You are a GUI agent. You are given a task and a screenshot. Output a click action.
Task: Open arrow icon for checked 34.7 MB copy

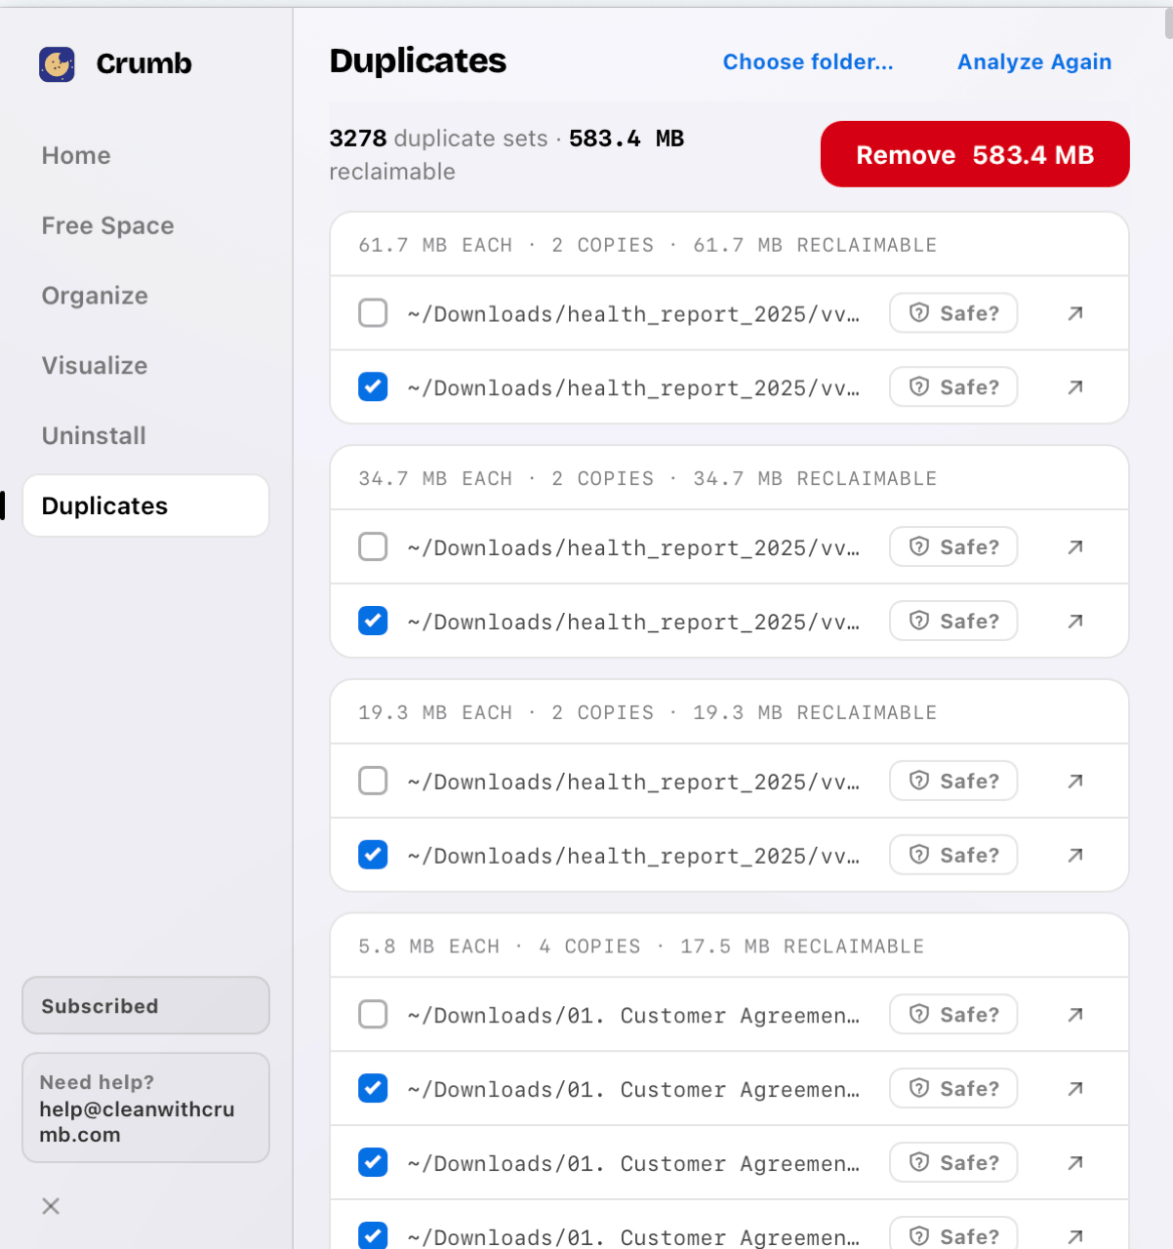click(1075, 622)
